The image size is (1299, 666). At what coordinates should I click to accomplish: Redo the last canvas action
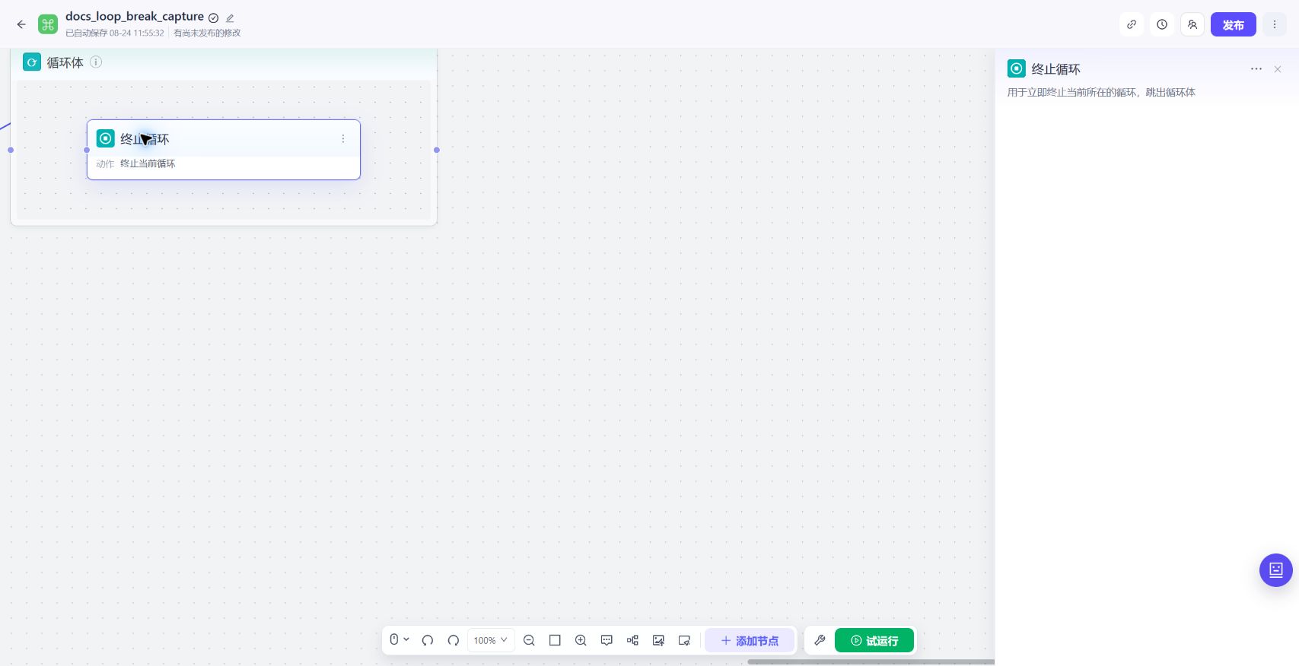click(x=454, y=640)
